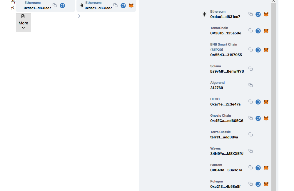Image resolution: width=294 pixels, height=191 pixels.
Task: Click MetaMask fox in the middle Ethereum card
Action: click(131, 6)
